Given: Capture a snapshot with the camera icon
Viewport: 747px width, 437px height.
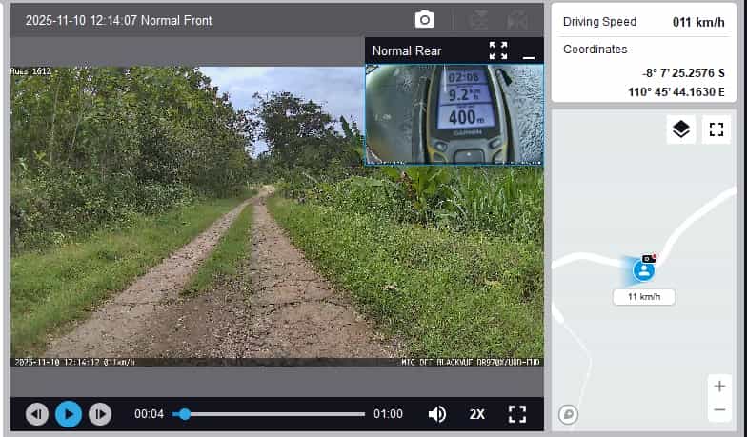Looking at the screenshot, I should coord(425,20).
